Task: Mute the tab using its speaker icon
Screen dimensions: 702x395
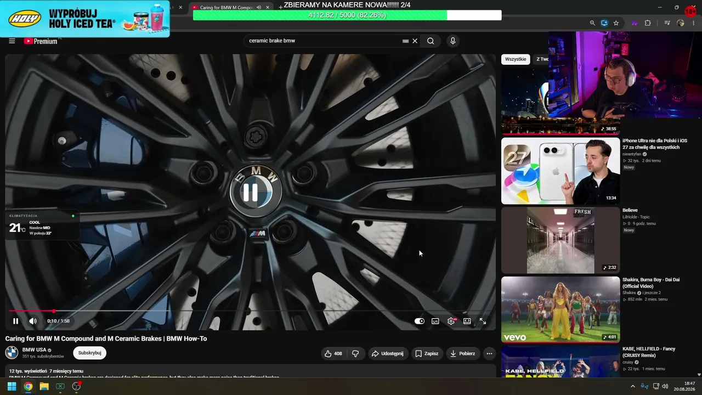Action: click(x=259, y=8)
